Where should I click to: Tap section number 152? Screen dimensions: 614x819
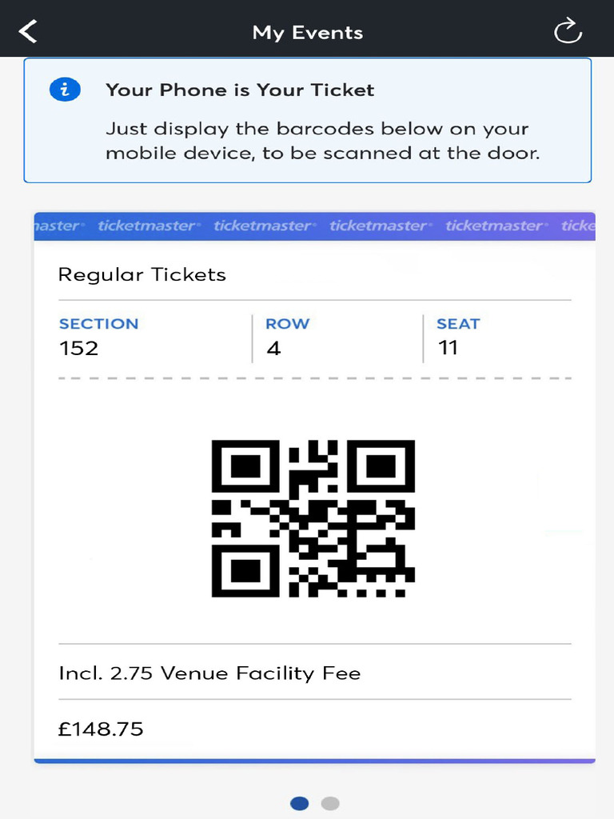78,348
